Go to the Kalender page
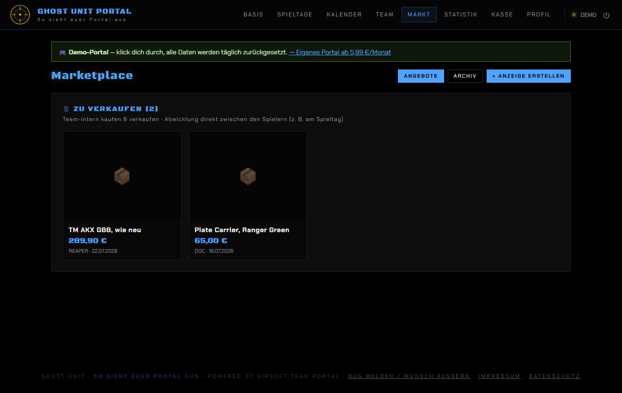This screenshot has width=622, height=393. [x=344, y=15]
